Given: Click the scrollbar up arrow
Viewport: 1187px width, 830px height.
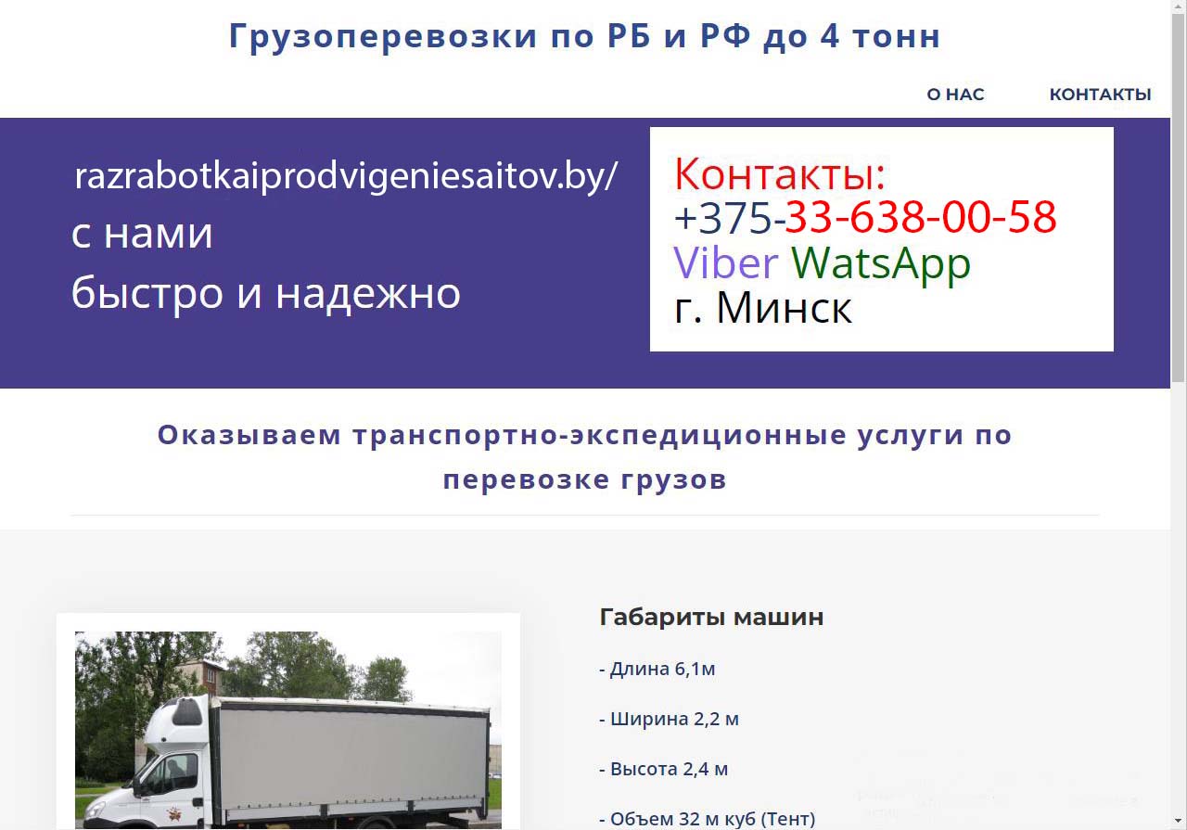Looking at the screenshot, I should coord(1178,7).
